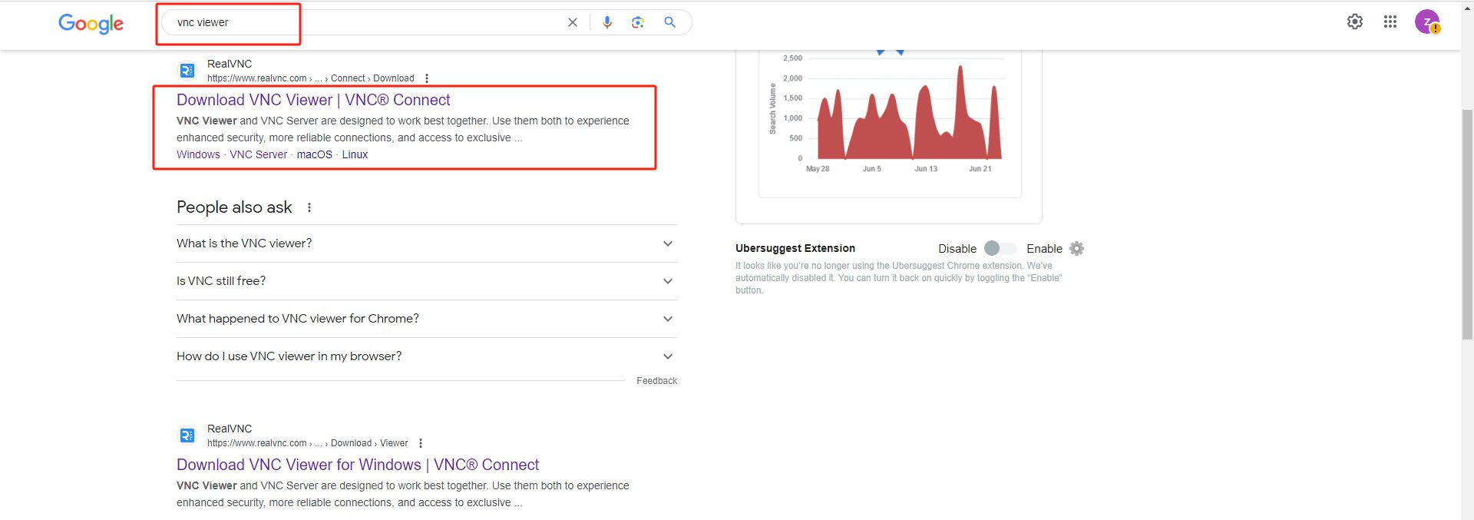Open the Linux sitelink

(355, 154)
